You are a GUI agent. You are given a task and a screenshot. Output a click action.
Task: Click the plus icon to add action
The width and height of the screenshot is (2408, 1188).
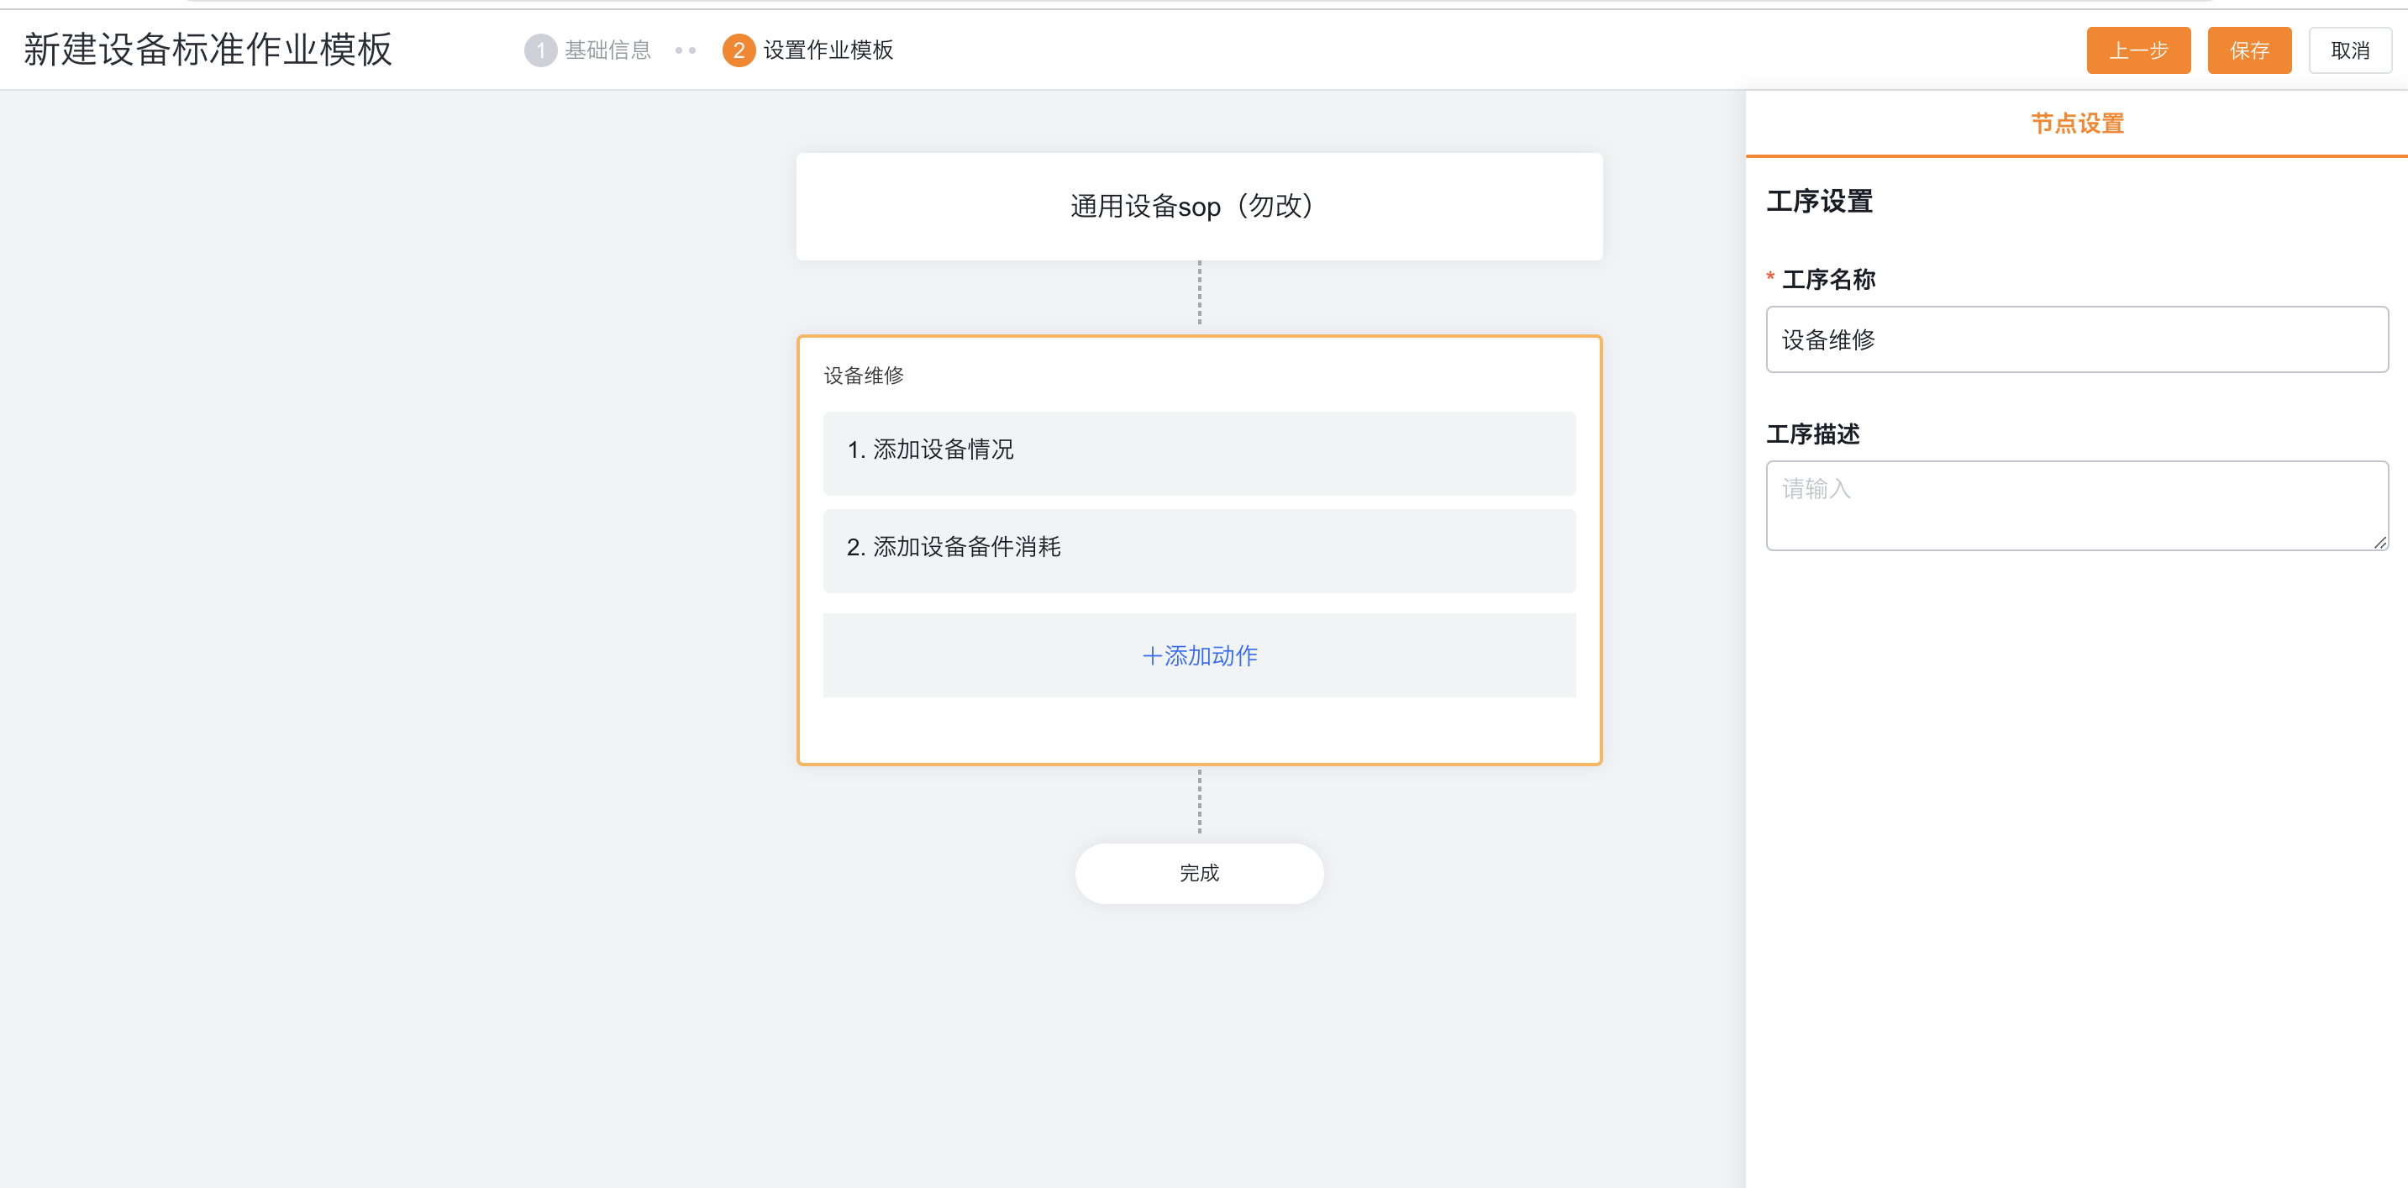pos(1154,655)
